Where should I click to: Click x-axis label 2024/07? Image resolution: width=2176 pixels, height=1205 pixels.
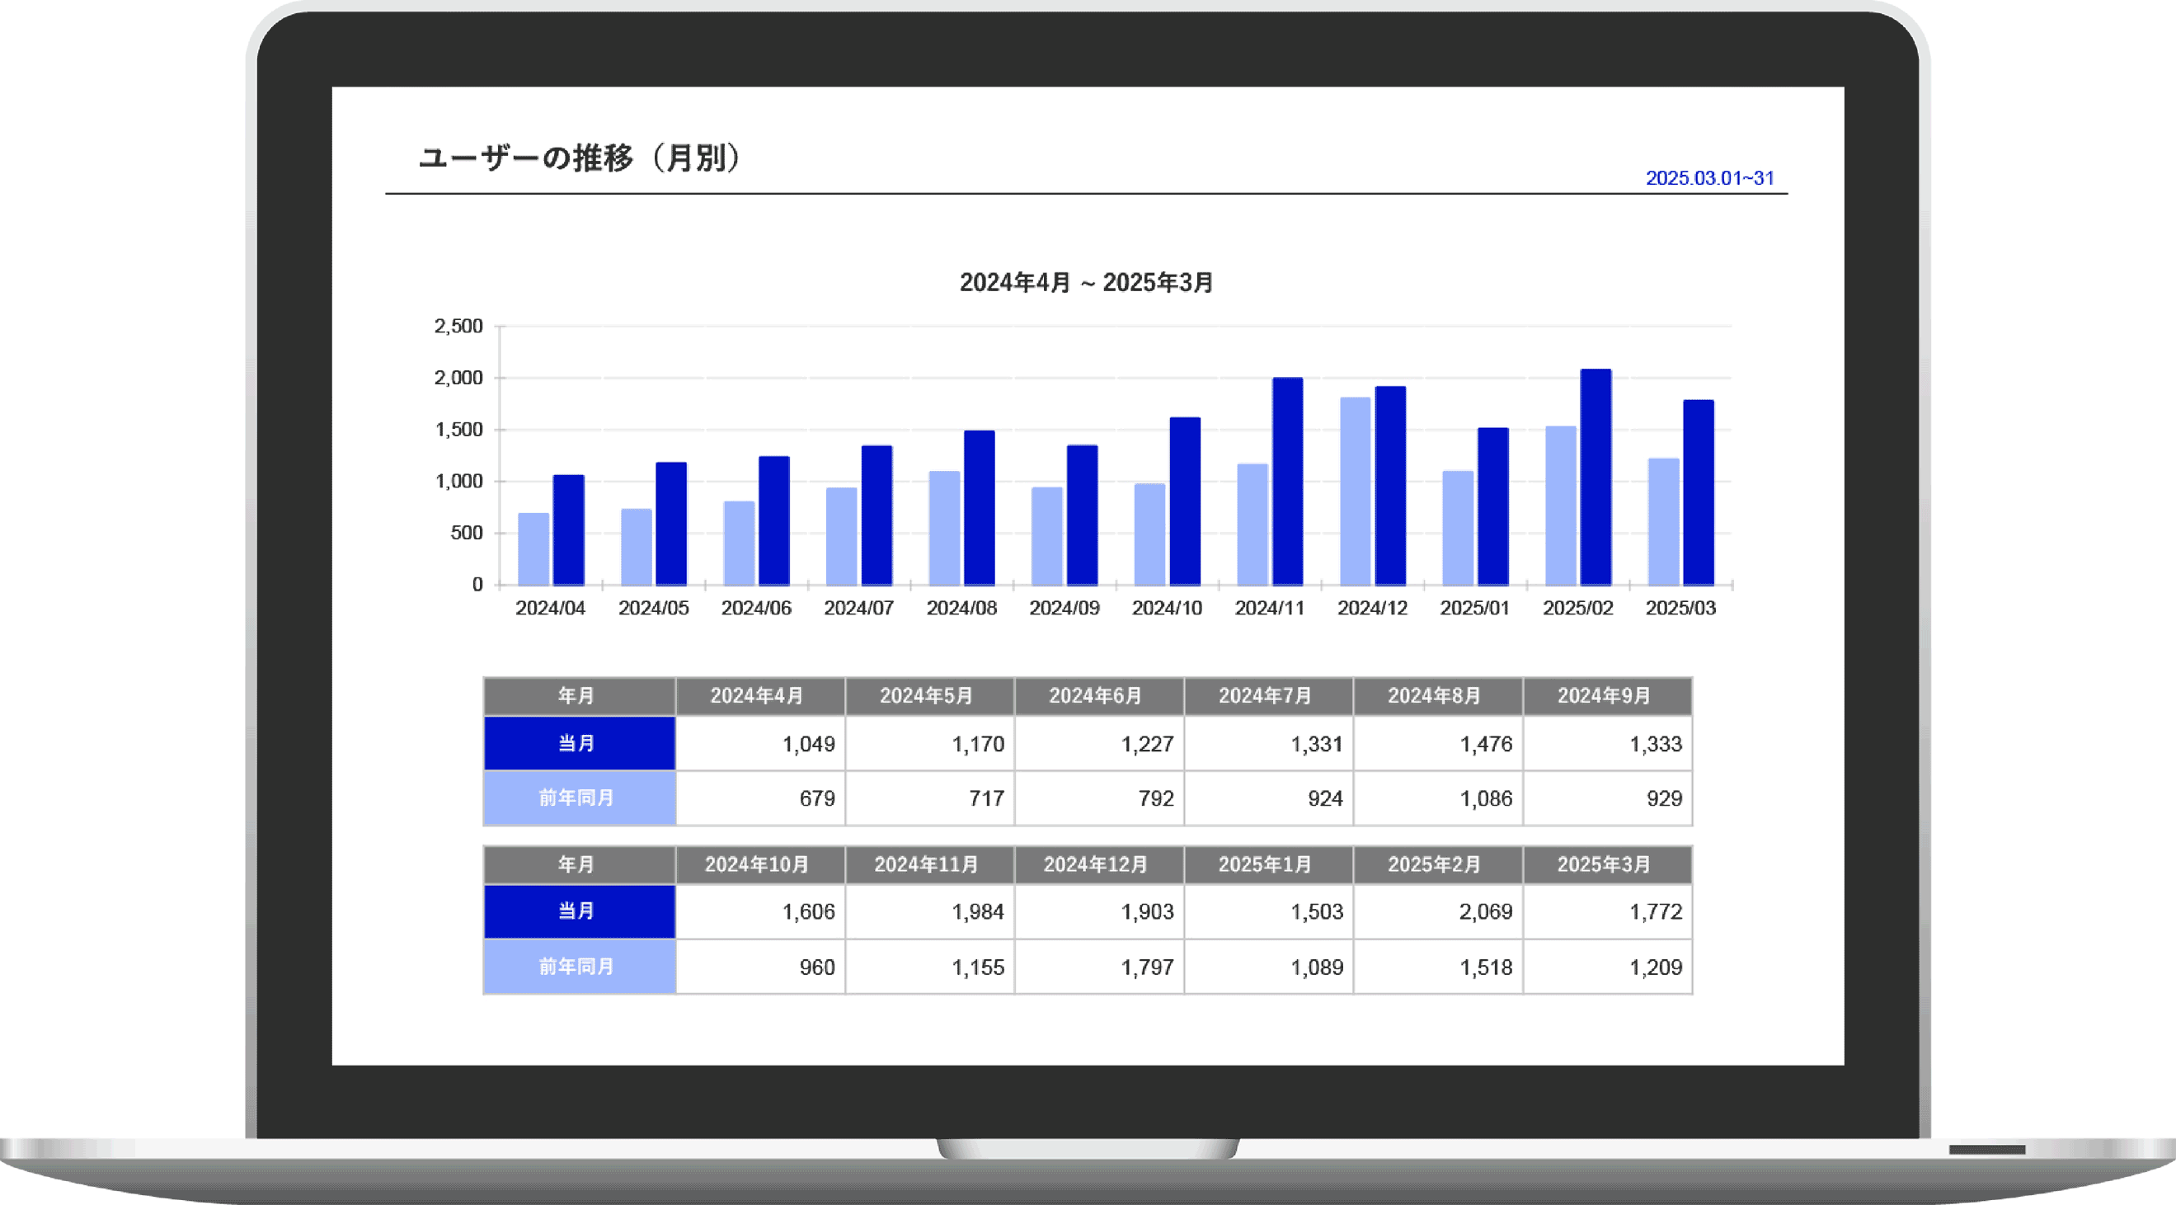(x=858, y=609)
